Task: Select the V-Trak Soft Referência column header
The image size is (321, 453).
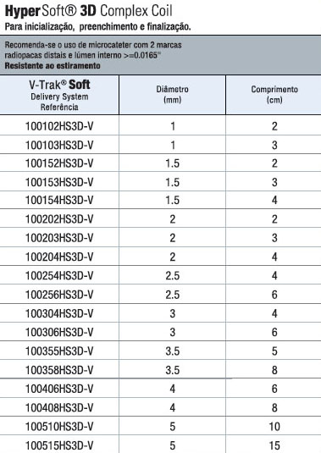Action: point(59,95)
